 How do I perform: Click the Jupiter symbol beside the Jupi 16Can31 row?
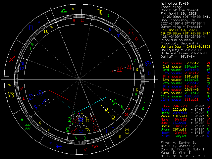[x=208, y=123]
